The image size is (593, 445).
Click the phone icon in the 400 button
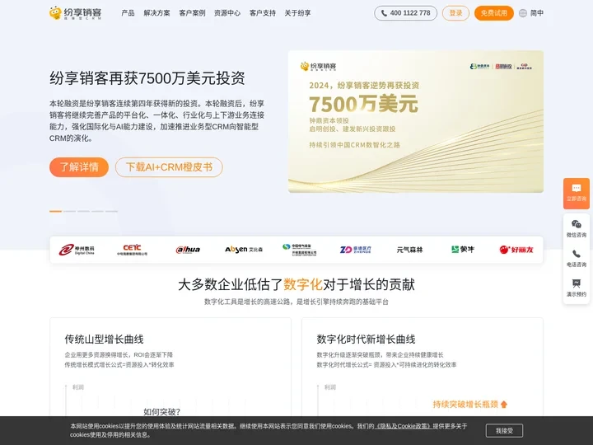[x=384, y=13]
